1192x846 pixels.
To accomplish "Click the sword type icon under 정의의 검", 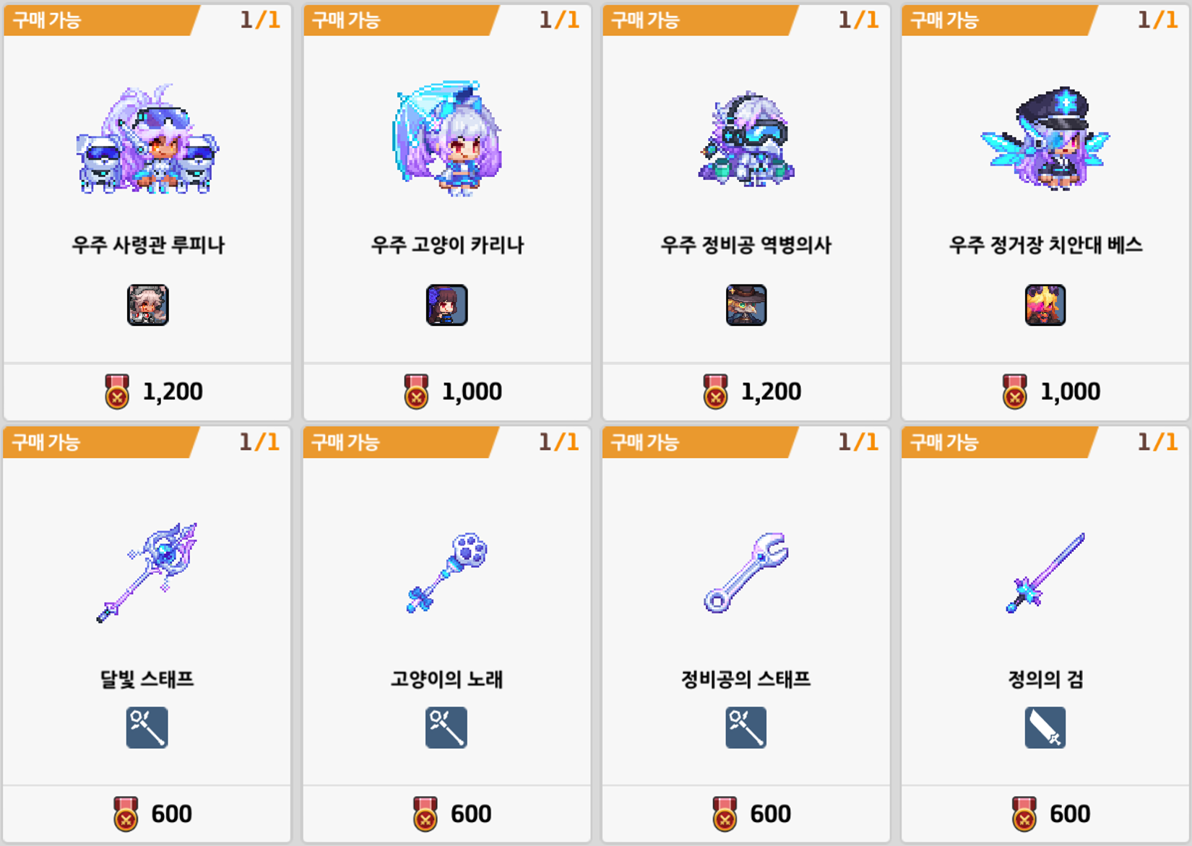I will point(1045,728).
